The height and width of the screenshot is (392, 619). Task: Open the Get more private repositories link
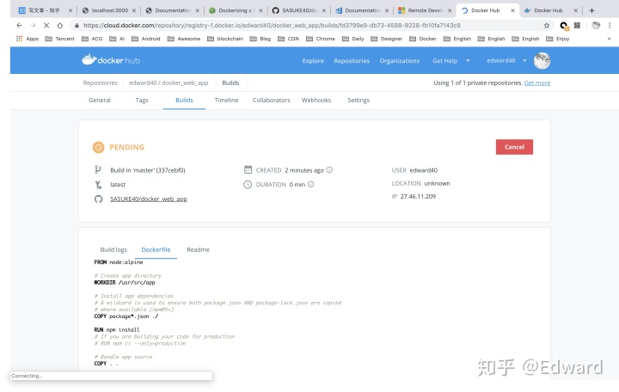click(x=536, y=83)
